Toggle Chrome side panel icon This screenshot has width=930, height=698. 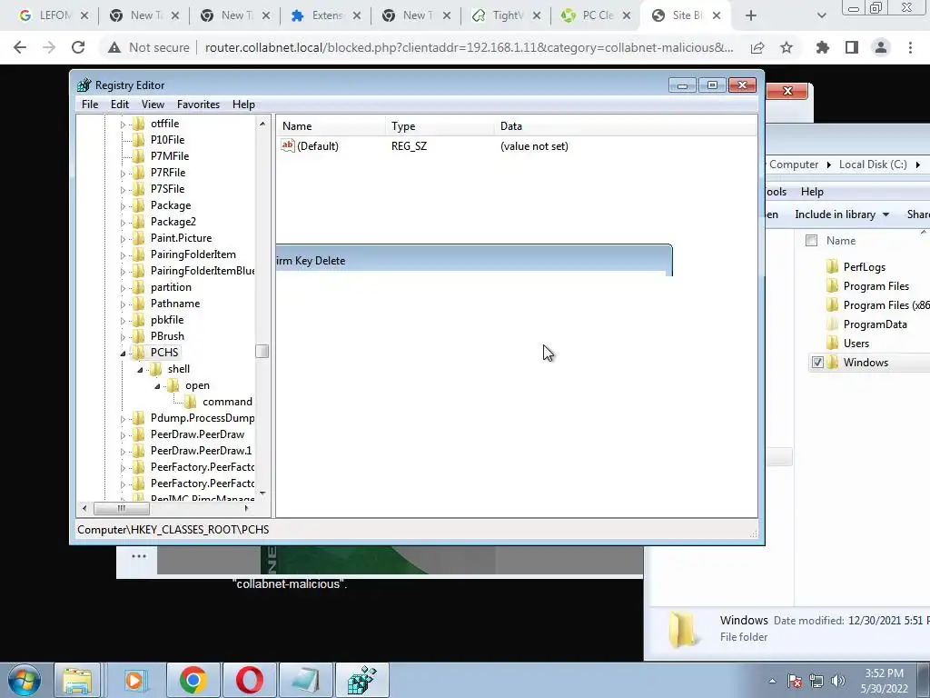click(852, 47)
